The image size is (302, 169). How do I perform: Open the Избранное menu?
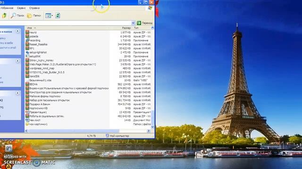click(x=7, y=8)
